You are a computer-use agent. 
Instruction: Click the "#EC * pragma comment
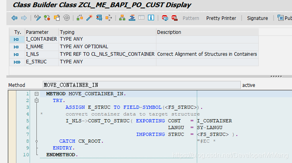206,141
